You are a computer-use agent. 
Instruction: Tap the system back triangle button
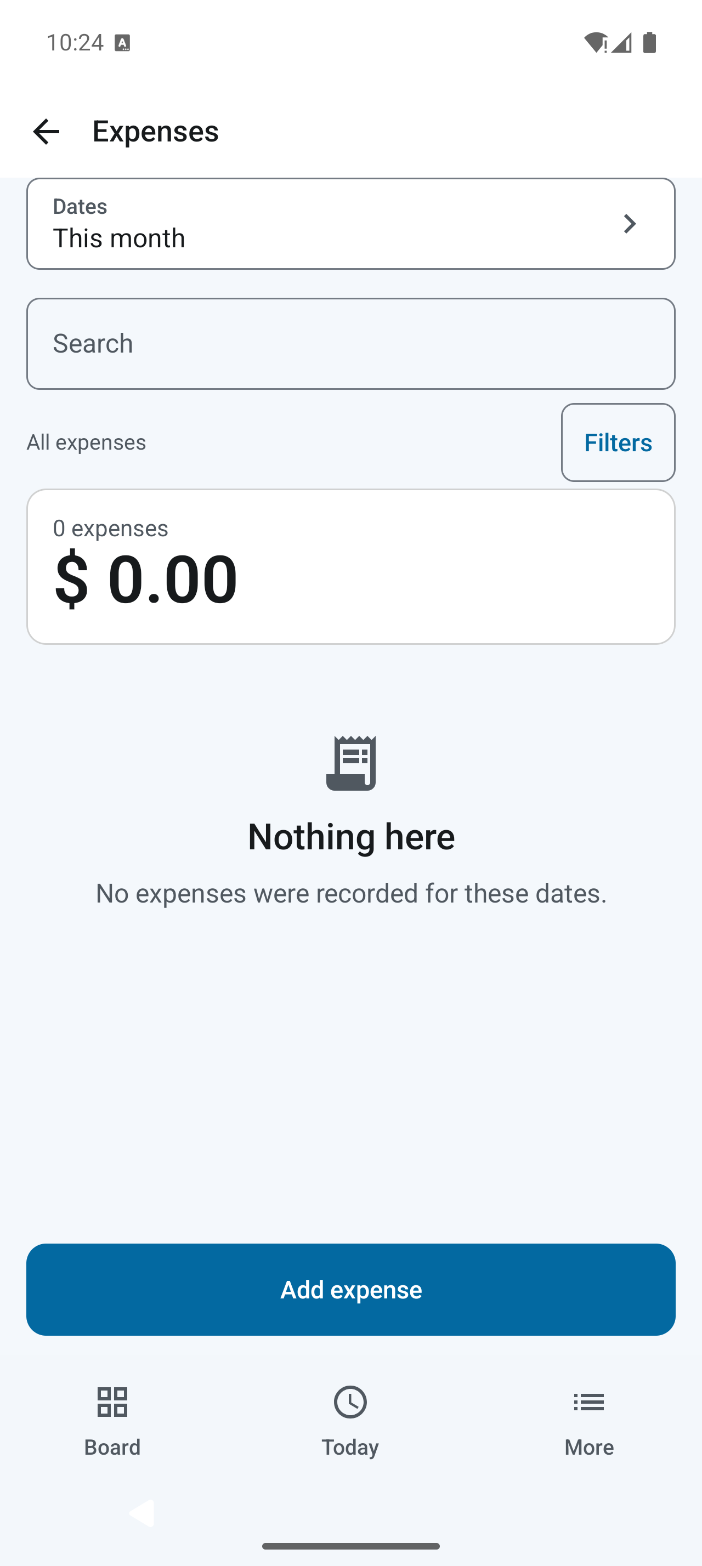[x=141, y=1513]
